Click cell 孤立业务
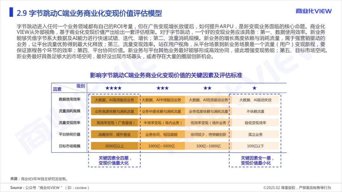This screenshot has height=192, width=342. coord(256,135)
